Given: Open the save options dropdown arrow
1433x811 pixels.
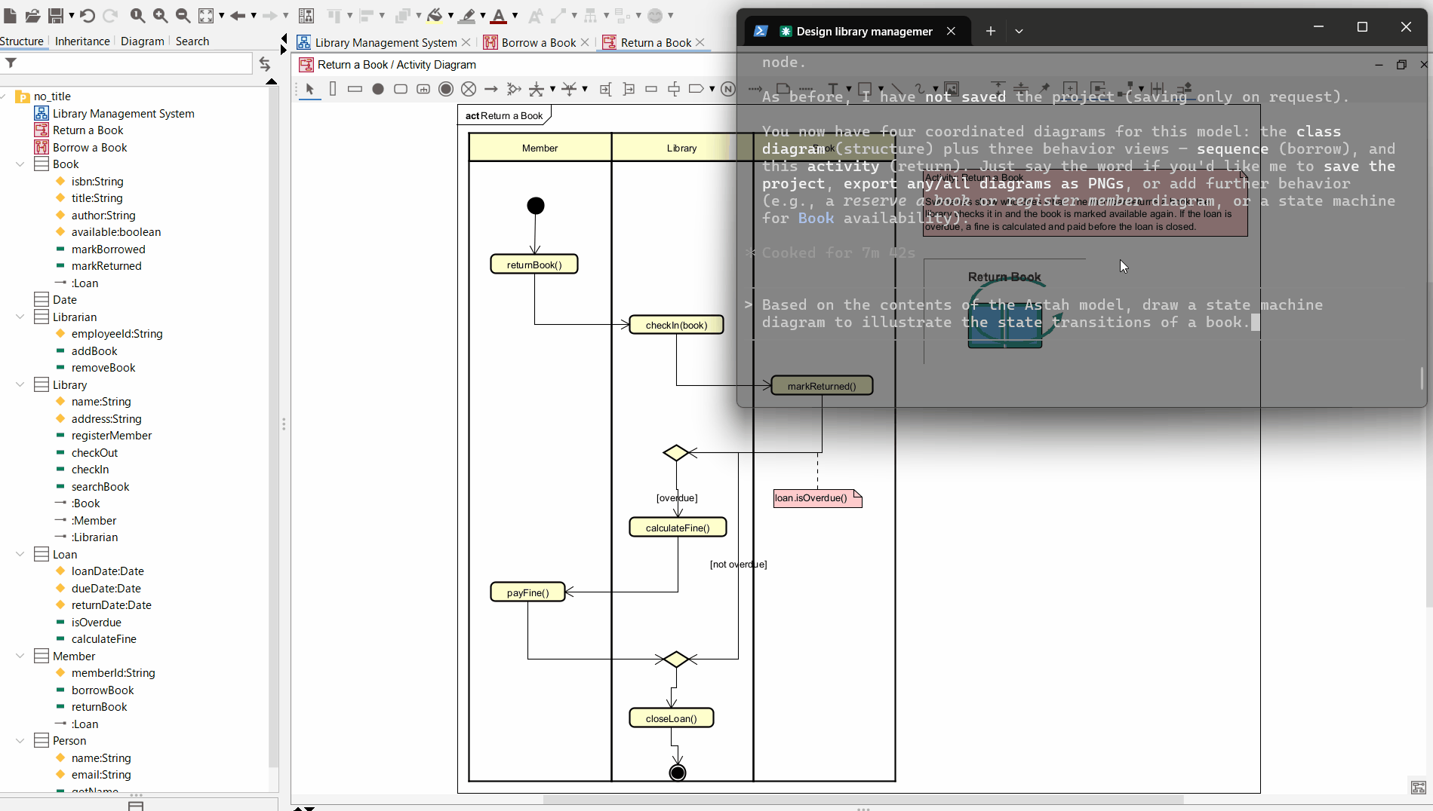Looking at the screenshot, I should coord(71,15).
